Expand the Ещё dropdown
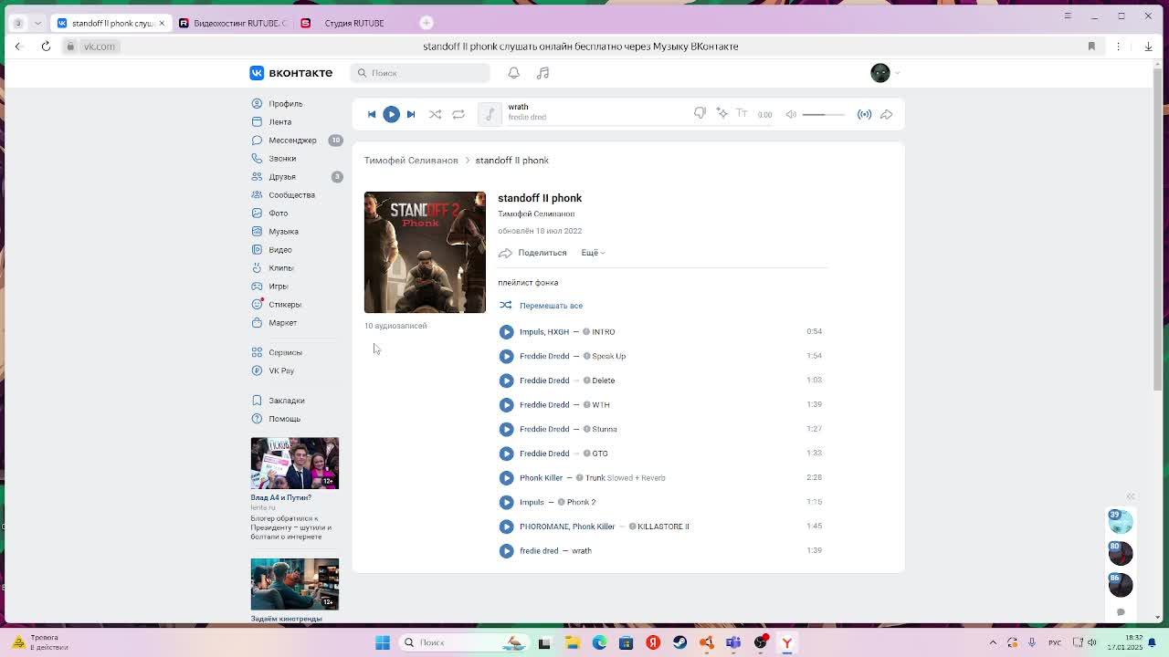 [x=593, y=253]
